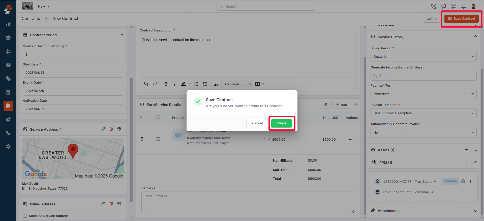Click the Service Address map thumbnail

pyautogui.click(x=73, y=159)
